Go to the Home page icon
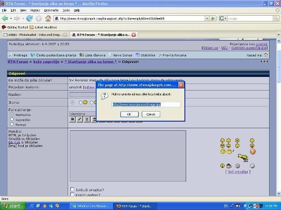The image size is (281, 210). [x=48, y=18]
